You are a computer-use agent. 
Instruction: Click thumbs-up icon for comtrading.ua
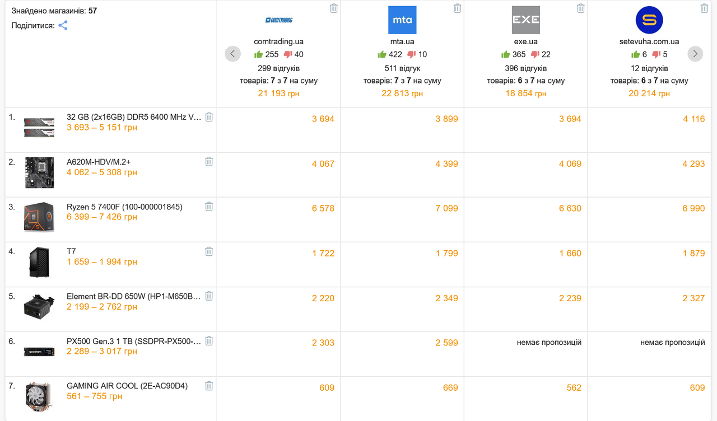[x=258, y=54]
